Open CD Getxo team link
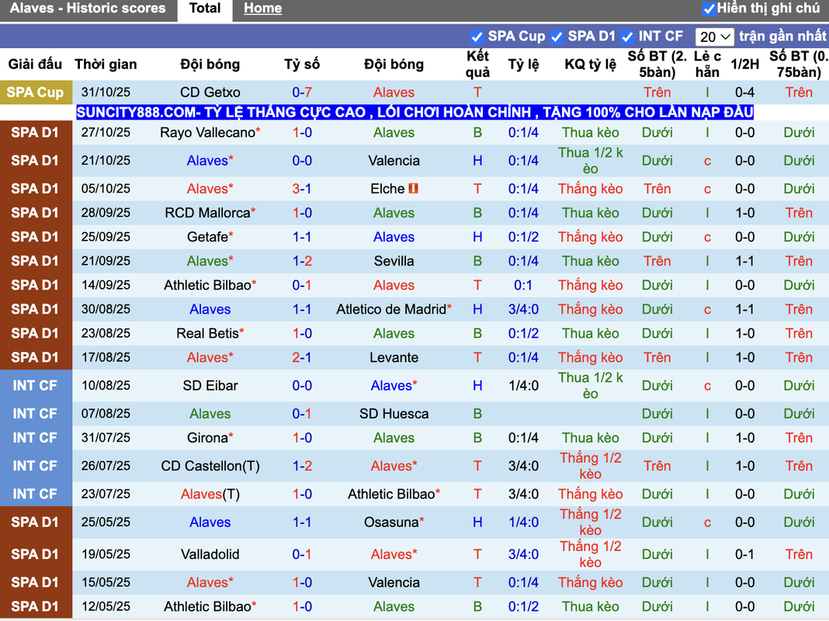This screenshot has width=829, height=621. point(210,92)
